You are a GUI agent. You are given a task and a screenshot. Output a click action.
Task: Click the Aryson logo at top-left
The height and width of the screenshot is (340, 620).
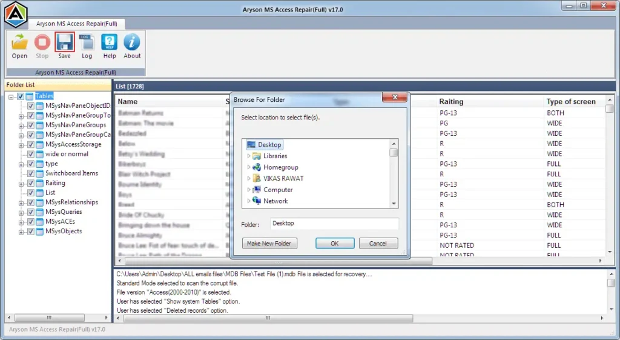pyautogui.click(x=15, y=15)
